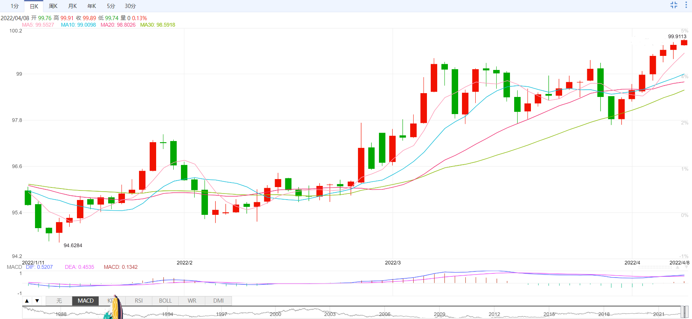Click the low price label 94.6284
The image size is (692, 319).
tap(73, 245)
